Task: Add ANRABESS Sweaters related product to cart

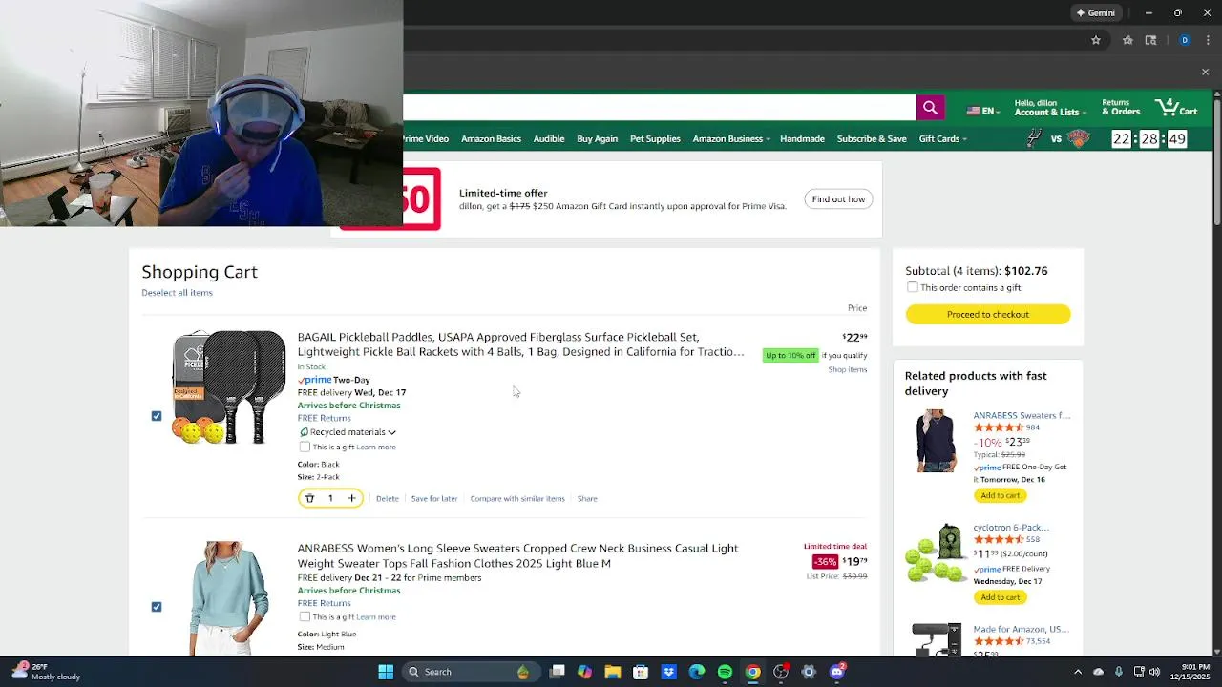Action: (x=1000, y=495)
